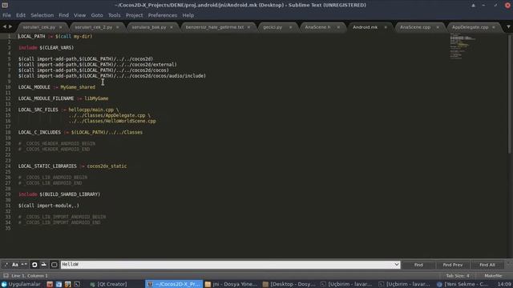
Task: Click line 1 LOCAL_PATH in editor
Action: 32,36
